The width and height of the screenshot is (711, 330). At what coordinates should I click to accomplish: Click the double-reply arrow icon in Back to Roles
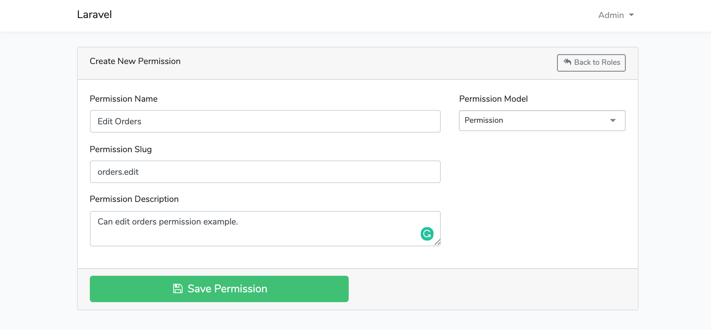tap(567, 63)
